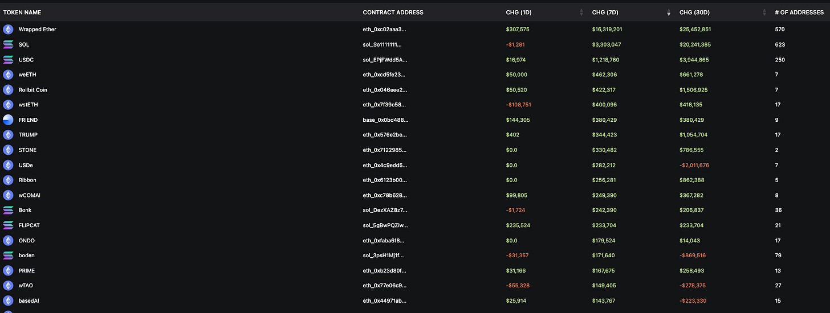Click Wrapped Ether 1D change $307,575

click(x=518, y=29)
